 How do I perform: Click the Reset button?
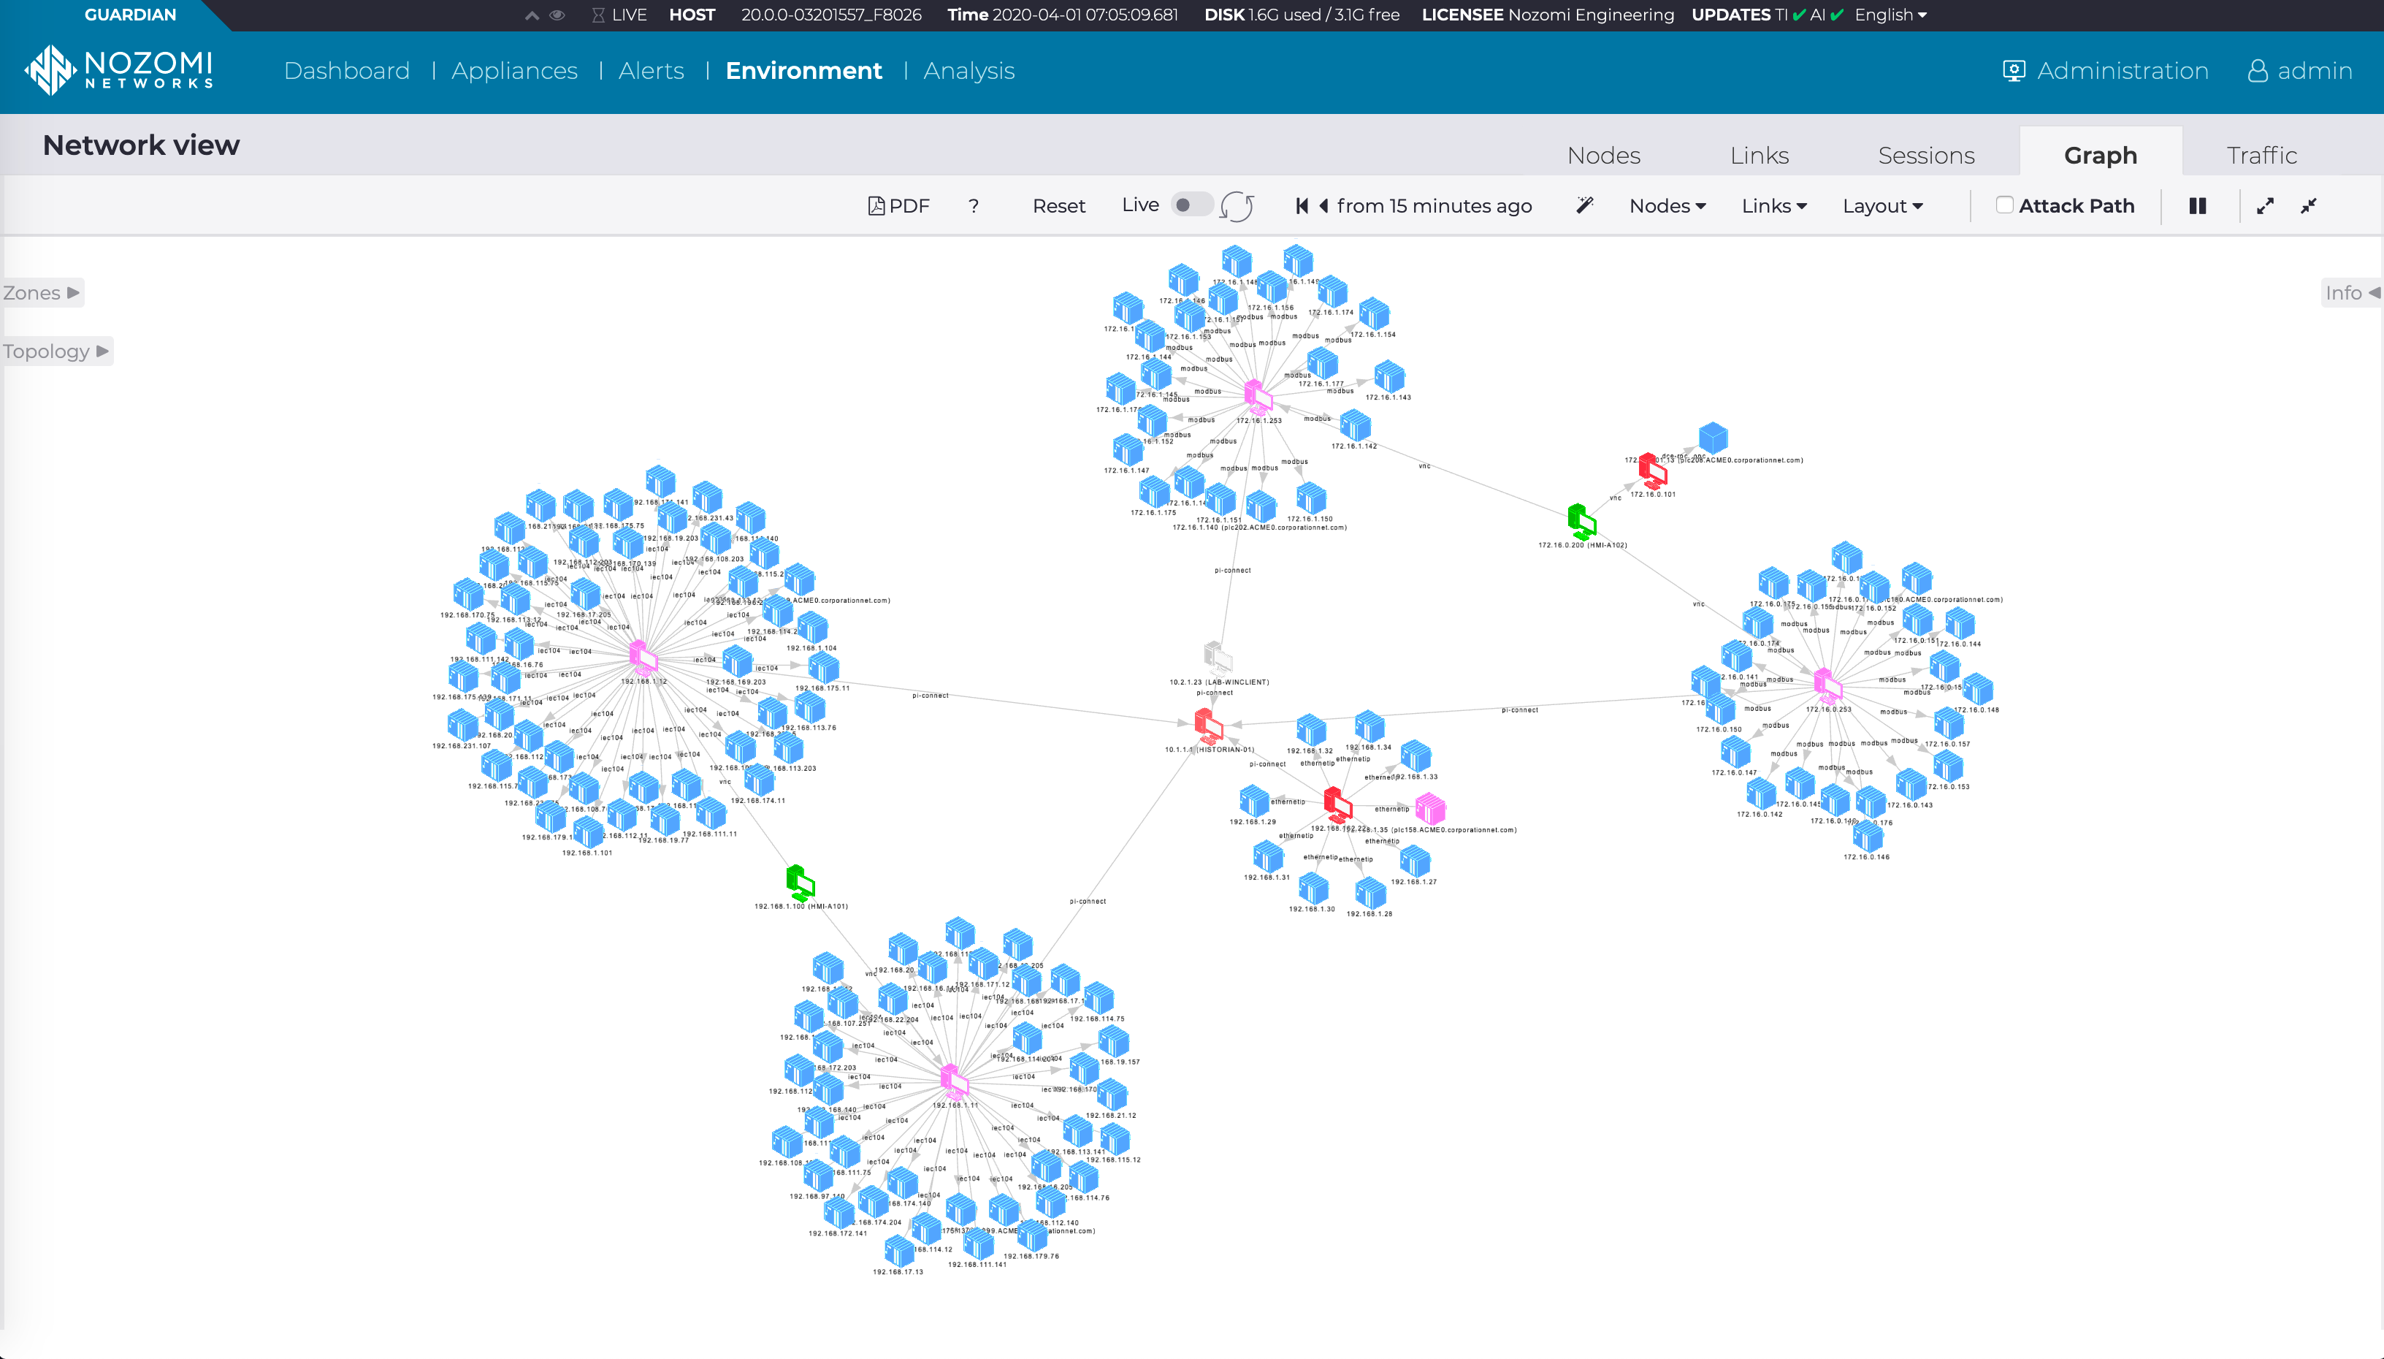click(x=1058, y=205)
